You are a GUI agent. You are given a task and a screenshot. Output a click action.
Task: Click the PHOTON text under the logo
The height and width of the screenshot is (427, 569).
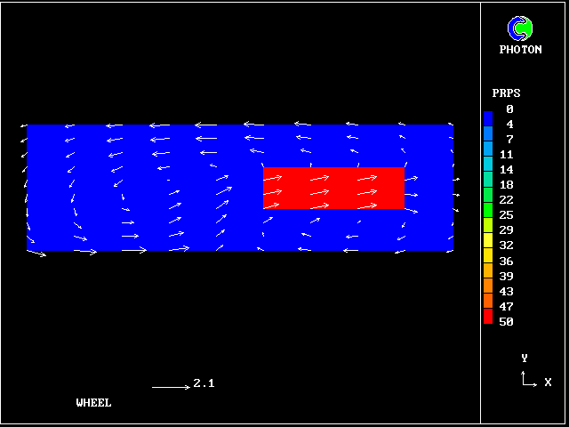click(x=520, y=50)
